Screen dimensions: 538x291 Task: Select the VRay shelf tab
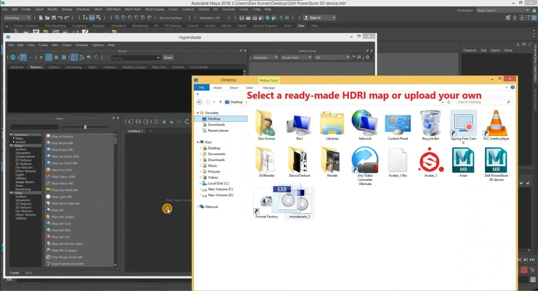coord(314,26)
